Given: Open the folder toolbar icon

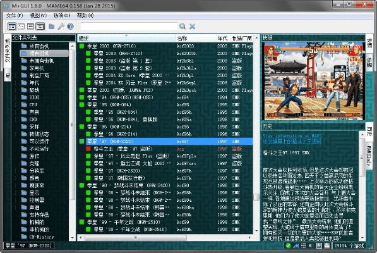Looking at the screenshot, I should (51, 27).
